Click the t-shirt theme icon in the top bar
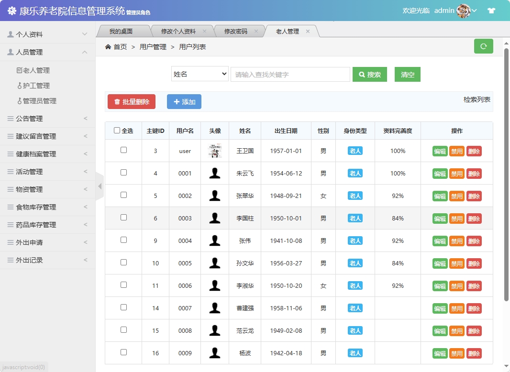The width and height of the screenshot is (510, 372). click(491, 10)
